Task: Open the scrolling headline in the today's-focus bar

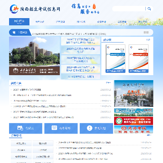Action: (x=69, y=34)
